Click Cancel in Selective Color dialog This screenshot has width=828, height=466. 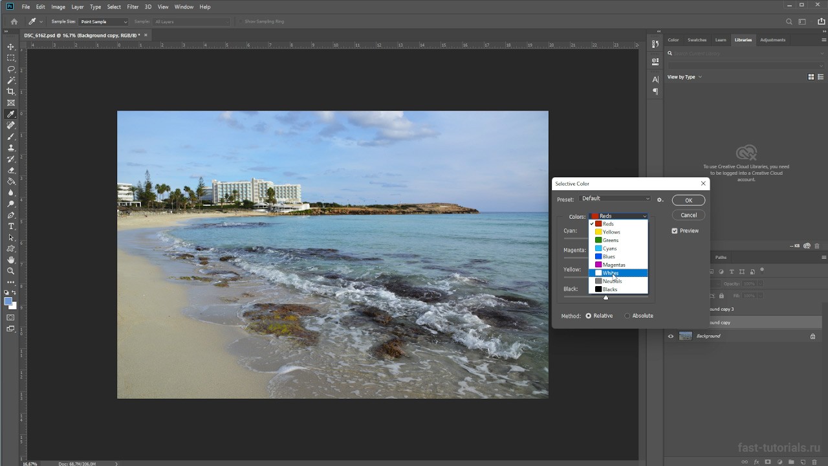[x=688, y=215]
